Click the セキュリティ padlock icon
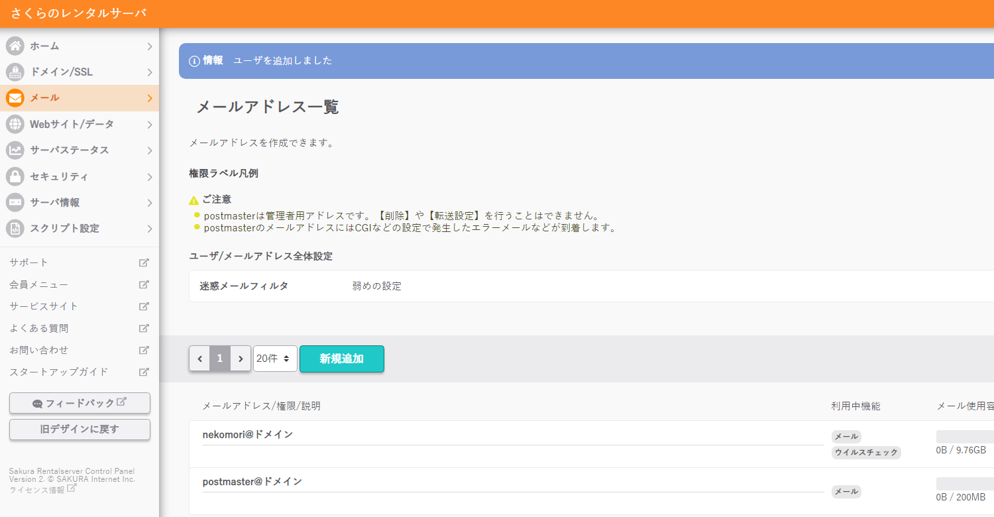 click(15, 176)
